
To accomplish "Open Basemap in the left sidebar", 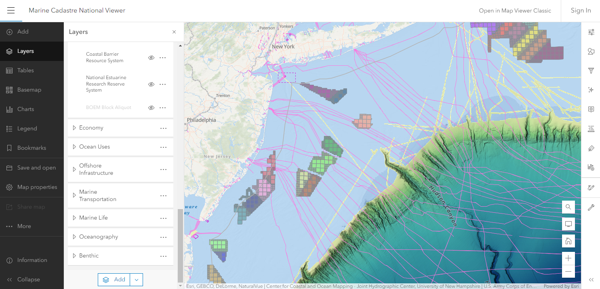I will [32, 90].
